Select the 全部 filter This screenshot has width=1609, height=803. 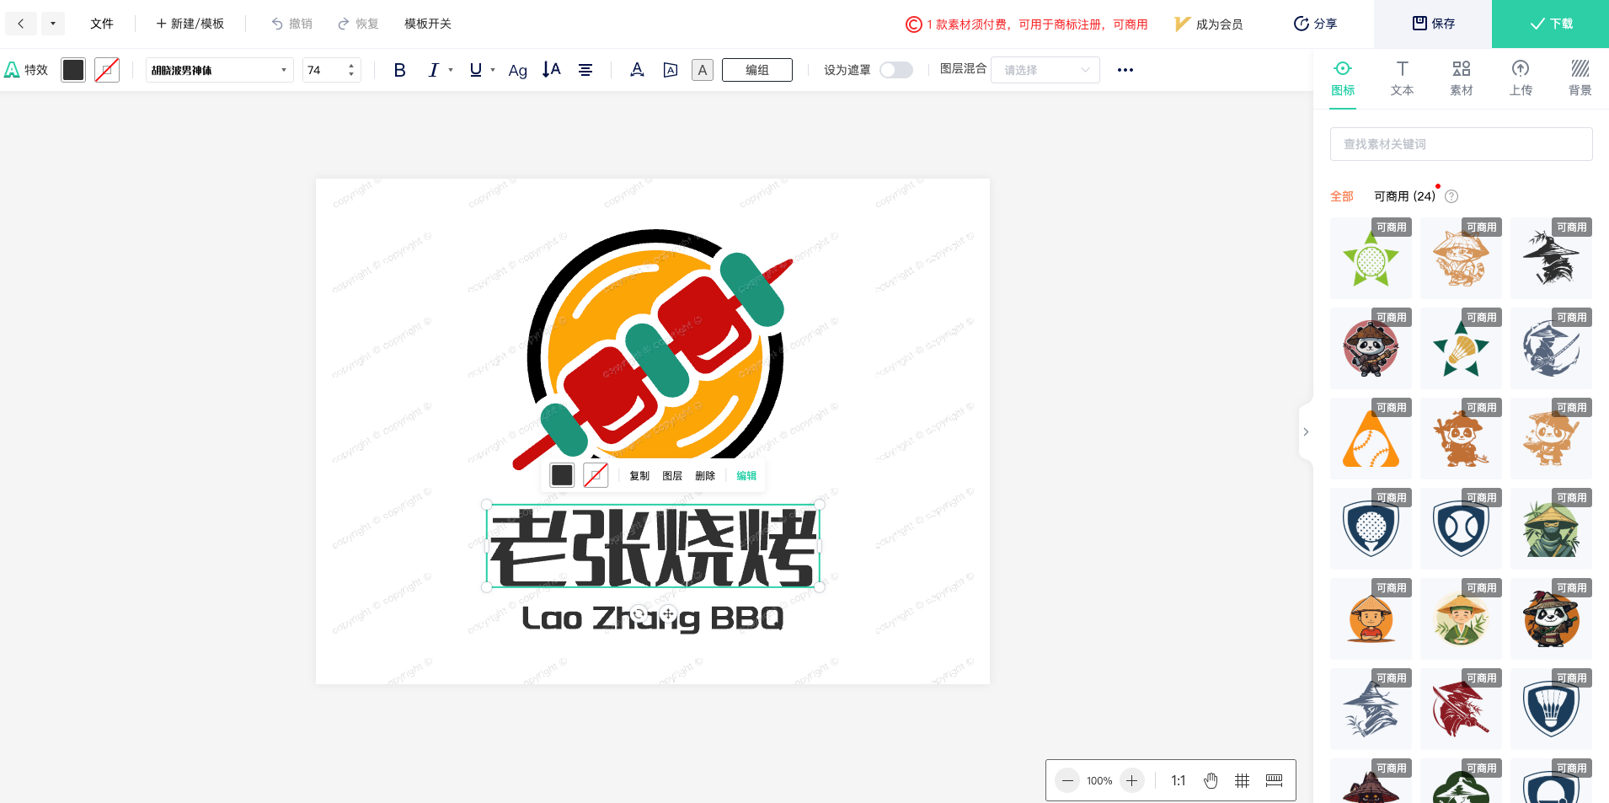point(1342,196)
